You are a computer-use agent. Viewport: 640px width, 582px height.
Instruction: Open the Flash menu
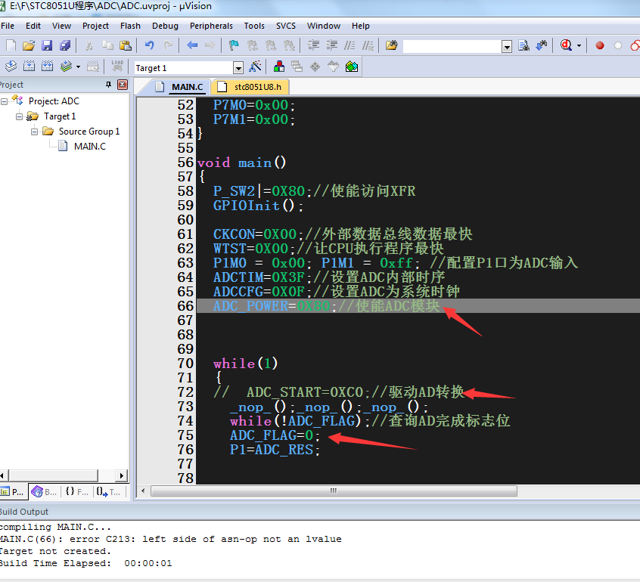point(130,26)
